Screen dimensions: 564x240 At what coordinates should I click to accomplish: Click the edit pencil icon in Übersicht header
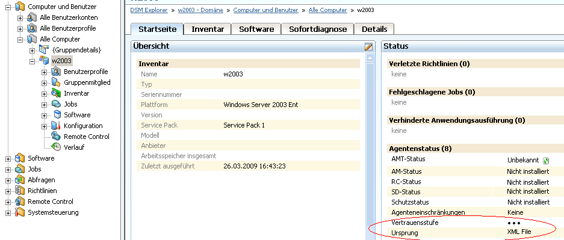tap(368, 46)
